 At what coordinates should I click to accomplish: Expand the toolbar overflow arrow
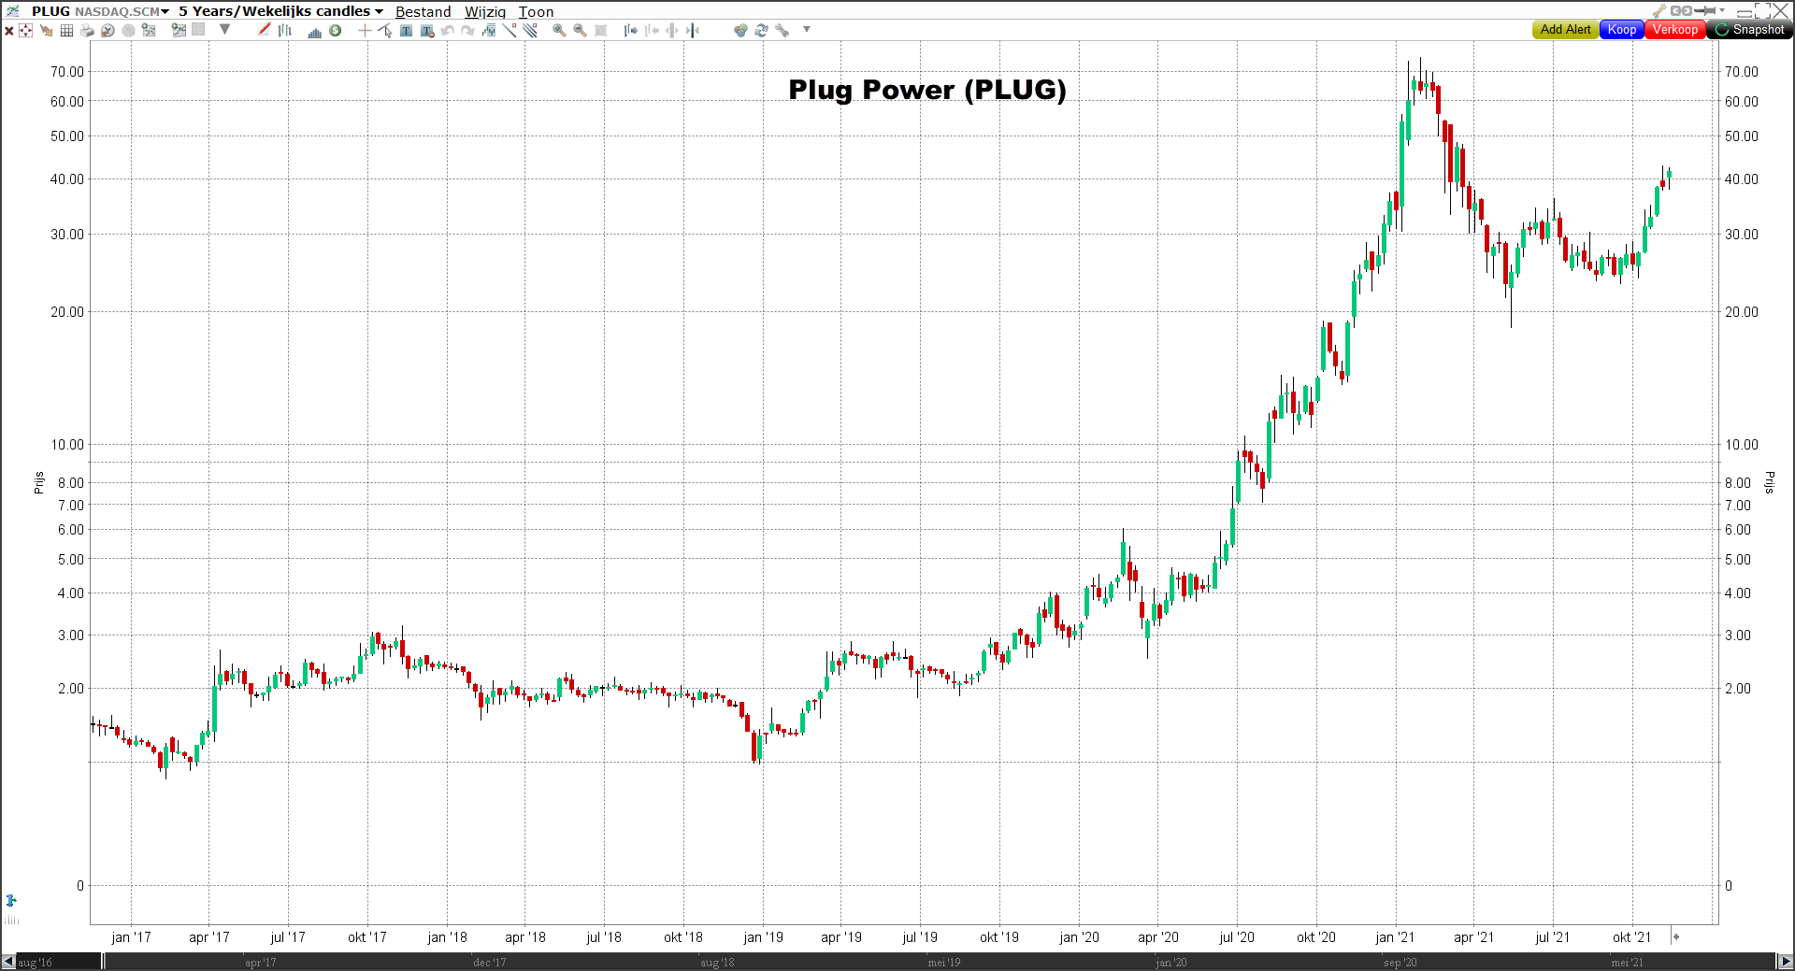point(807,29)
